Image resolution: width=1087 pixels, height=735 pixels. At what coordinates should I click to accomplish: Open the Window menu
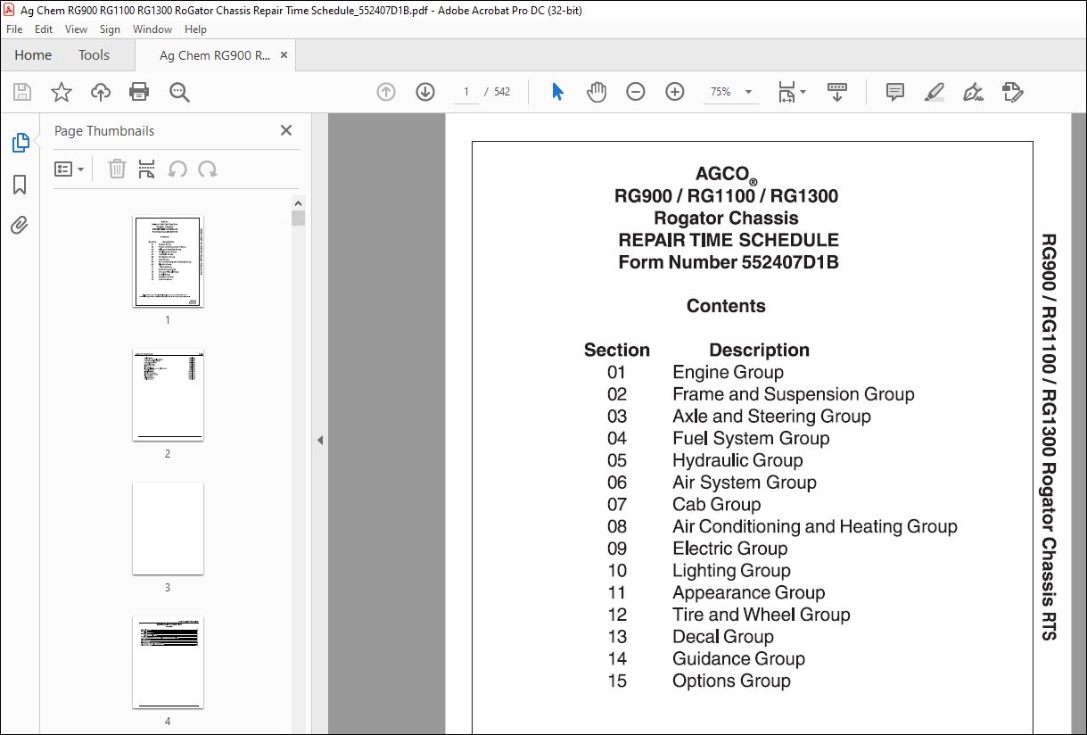point(152,29)
